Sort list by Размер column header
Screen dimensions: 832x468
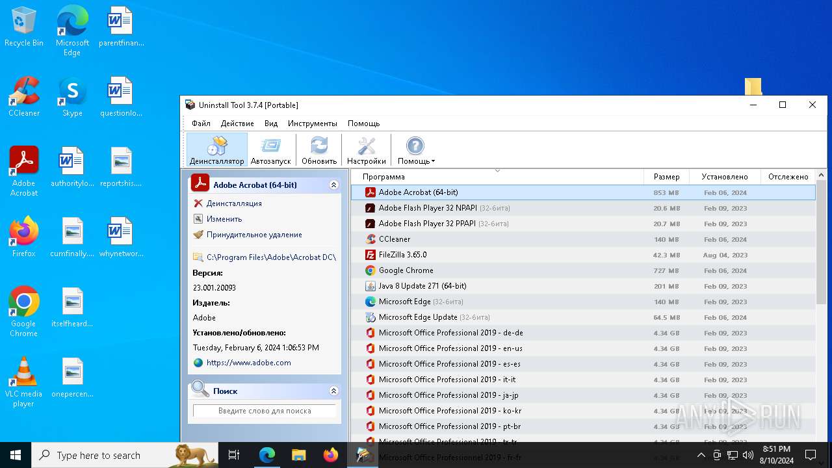pos(667,177)
